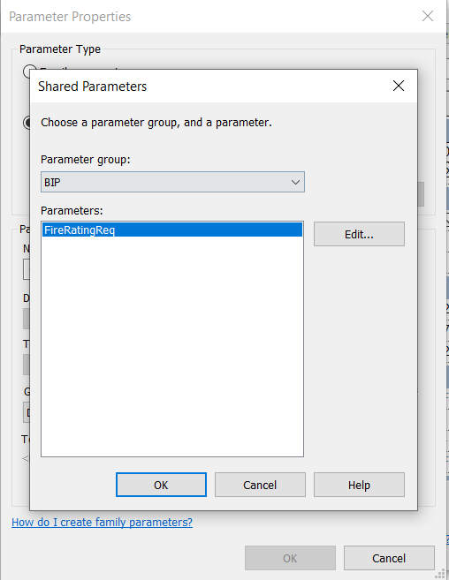
Task: Cancel the Shared Parameters dialog
Action: point(260,485)
